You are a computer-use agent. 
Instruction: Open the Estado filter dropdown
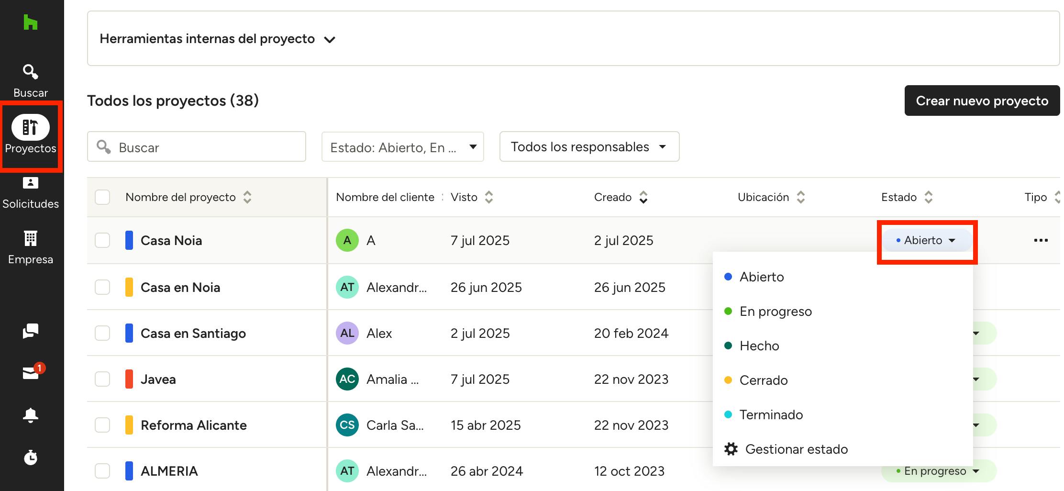pos(402,147)
